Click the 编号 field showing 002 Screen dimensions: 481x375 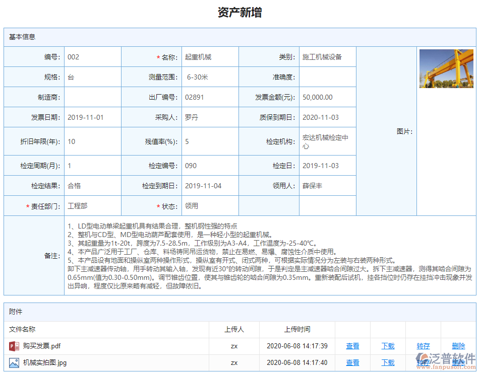click(93, 57)
